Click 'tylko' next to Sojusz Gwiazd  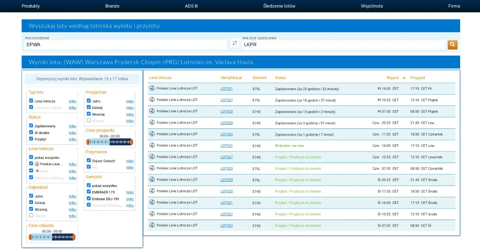130,161
